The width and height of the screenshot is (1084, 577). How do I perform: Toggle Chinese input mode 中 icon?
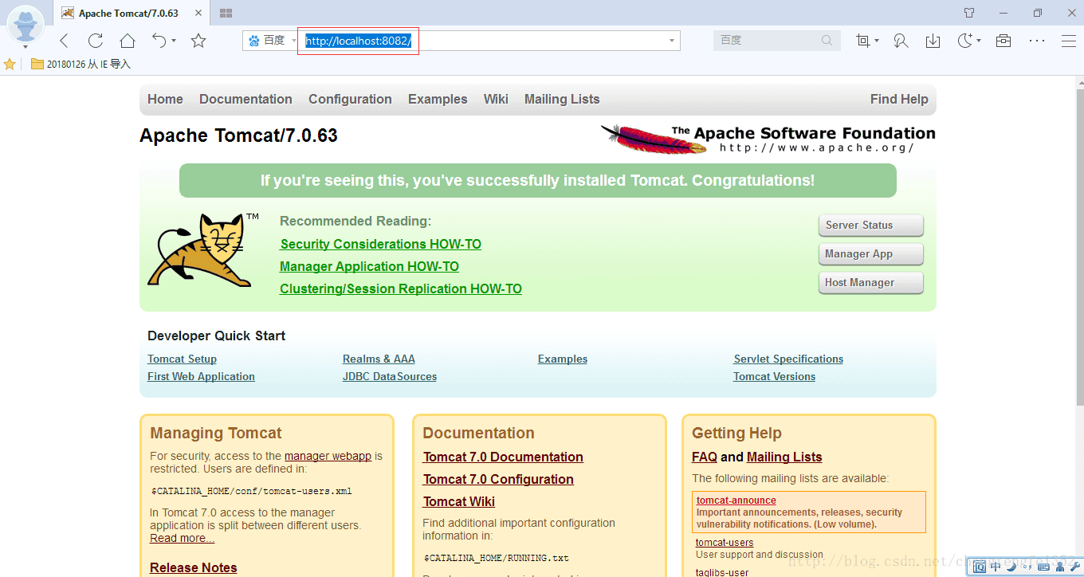996,567
